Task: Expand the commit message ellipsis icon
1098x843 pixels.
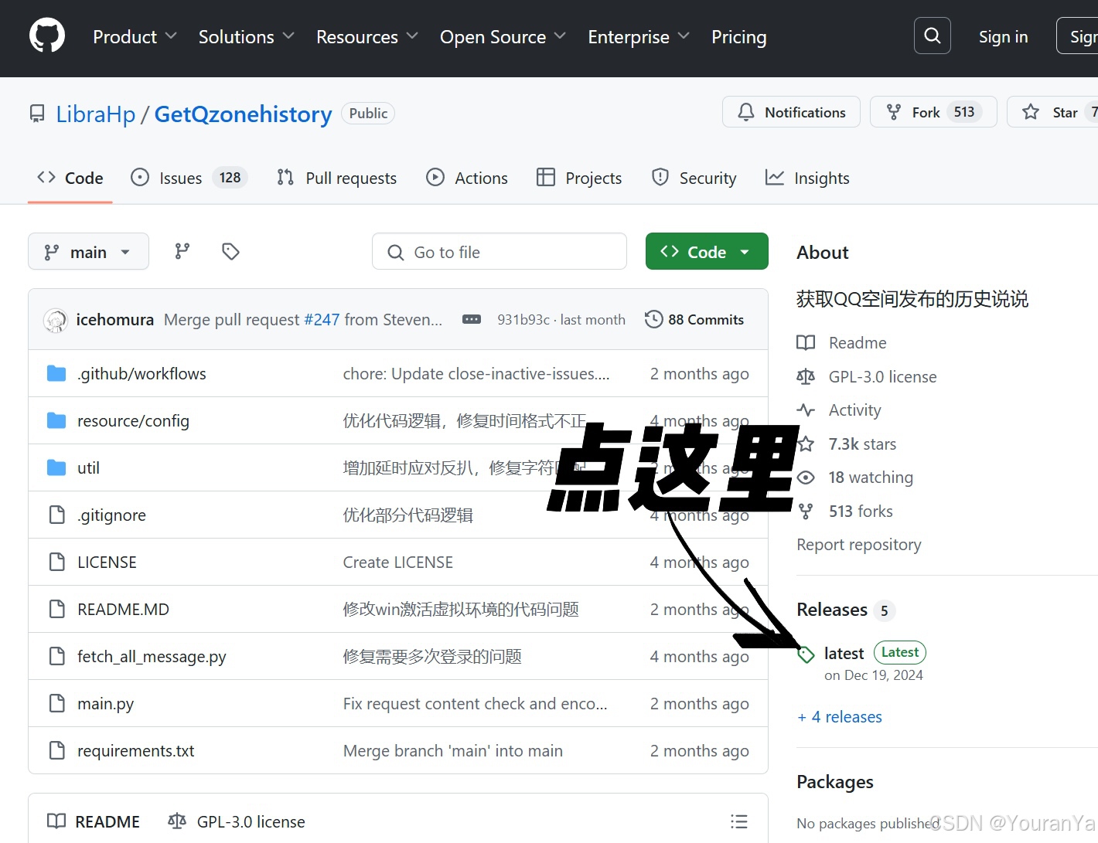Action: pos(472,319)
